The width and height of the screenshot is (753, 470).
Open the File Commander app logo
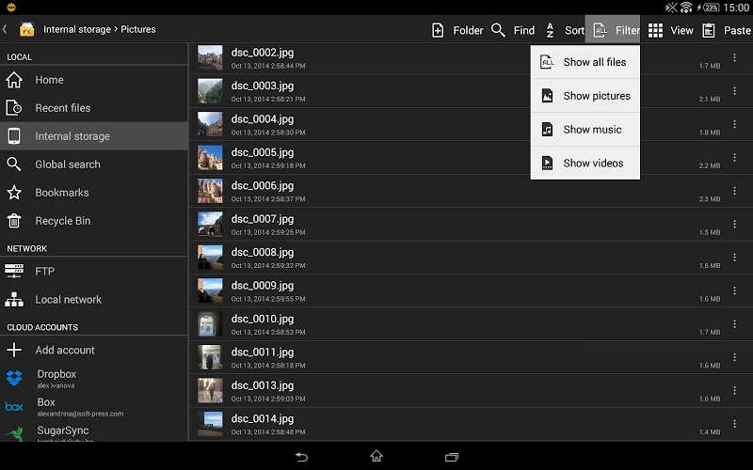[27, 30]
